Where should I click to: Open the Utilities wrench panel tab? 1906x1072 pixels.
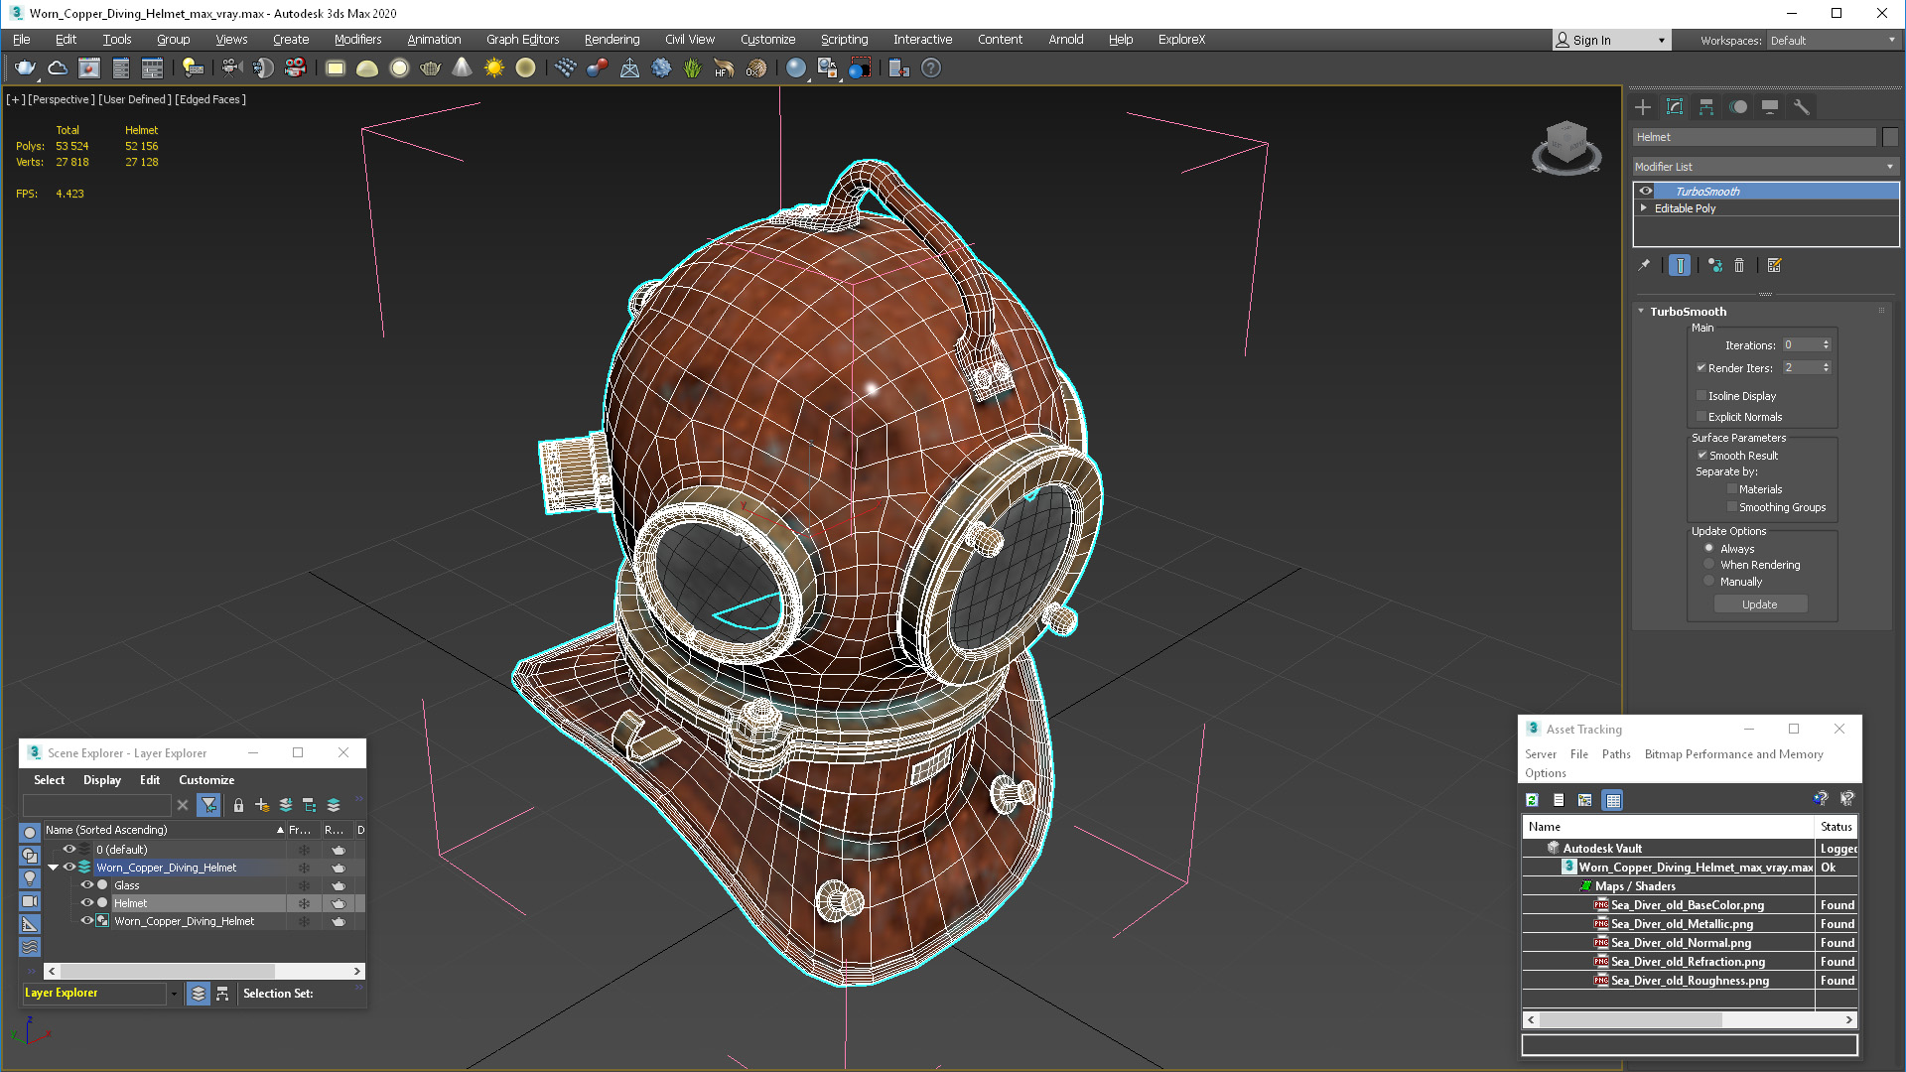(1802, 107)
